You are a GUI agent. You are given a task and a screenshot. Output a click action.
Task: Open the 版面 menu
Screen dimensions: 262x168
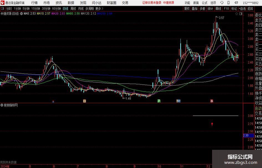[x=196, y=3]
